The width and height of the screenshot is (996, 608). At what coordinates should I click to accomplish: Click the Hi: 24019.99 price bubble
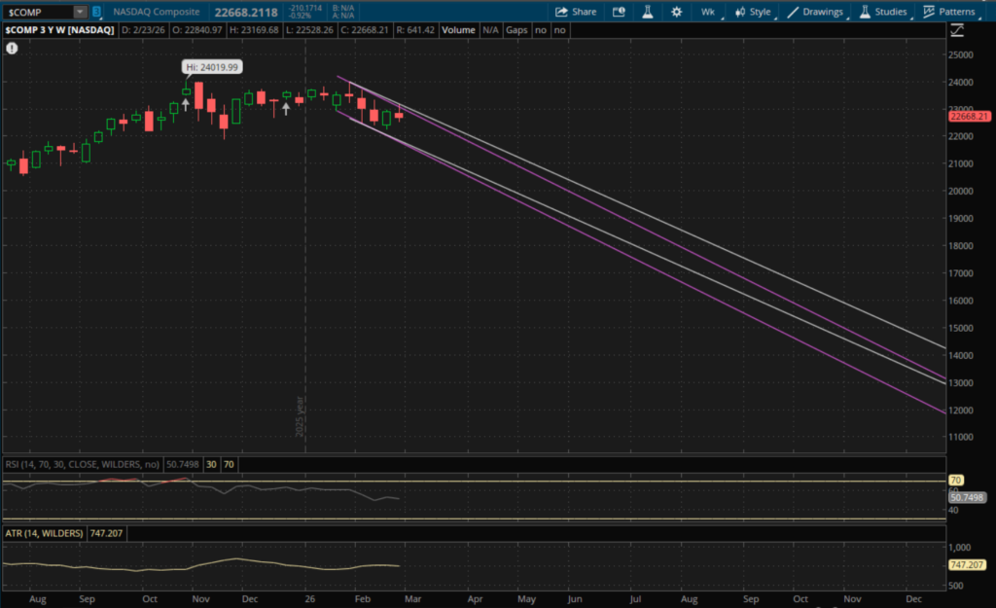pos(211,67)
